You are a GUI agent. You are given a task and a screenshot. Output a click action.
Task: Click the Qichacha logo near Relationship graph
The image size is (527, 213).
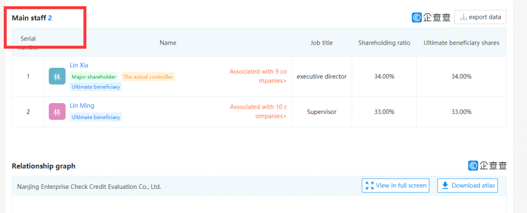point(487,165)
